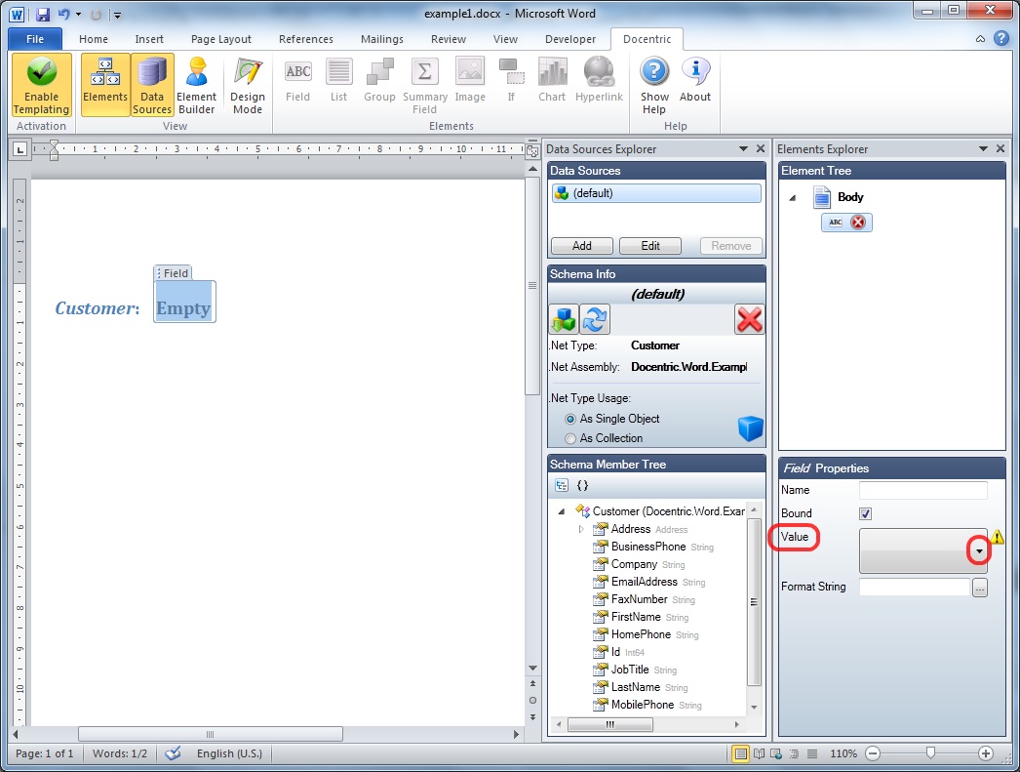Click the zoom slider handle
Screen dimensions: 1020x772
pos(930,753)
